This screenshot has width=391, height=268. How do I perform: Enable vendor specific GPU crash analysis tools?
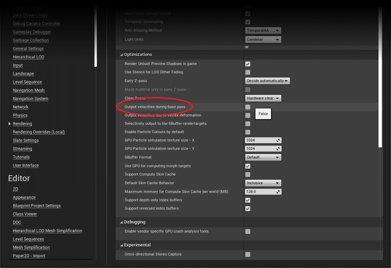[247, 232]
